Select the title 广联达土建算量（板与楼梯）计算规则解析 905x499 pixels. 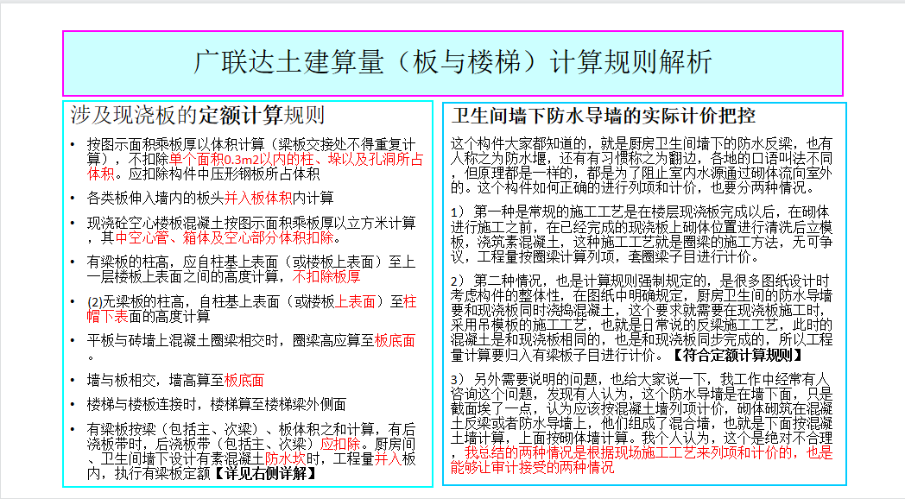pos(452,62)
